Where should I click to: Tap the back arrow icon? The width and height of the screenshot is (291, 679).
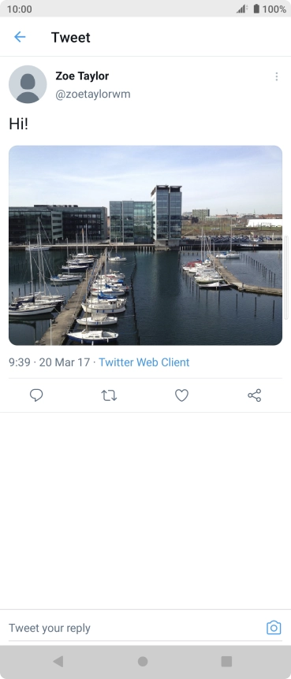[x=20, y=37]
